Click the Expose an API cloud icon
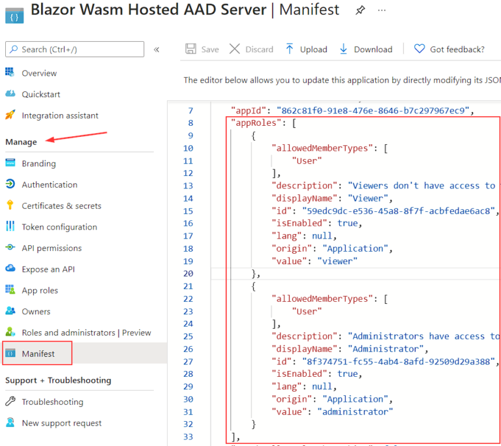501x446 pixels. [10, 269]
